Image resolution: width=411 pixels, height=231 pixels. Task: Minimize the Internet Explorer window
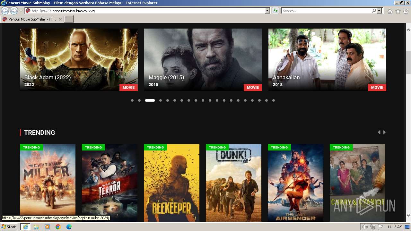tap(397, 3)
